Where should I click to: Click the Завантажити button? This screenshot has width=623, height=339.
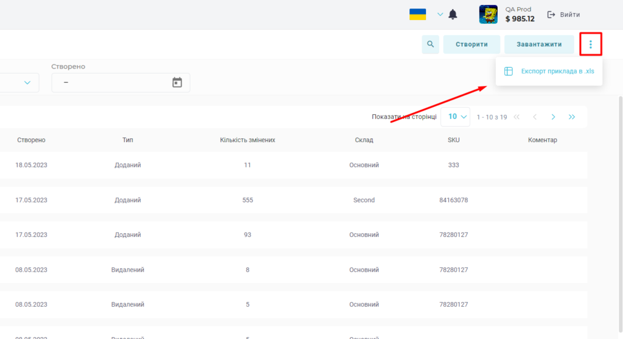click(x=539, y=44)
